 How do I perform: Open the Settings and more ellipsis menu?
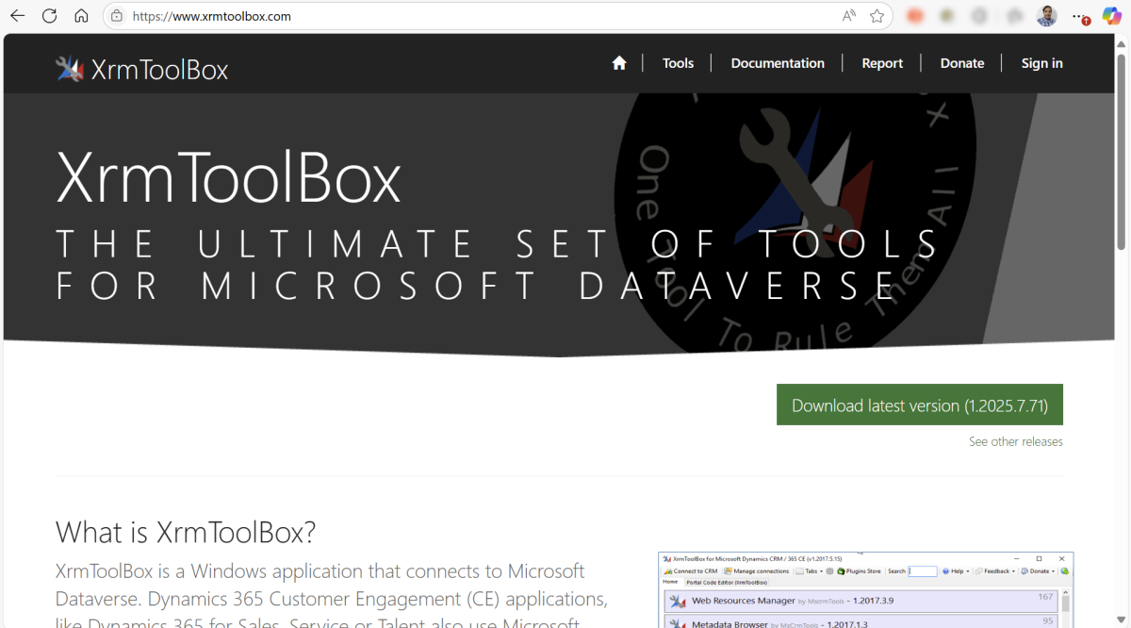tap(1080, 16)
